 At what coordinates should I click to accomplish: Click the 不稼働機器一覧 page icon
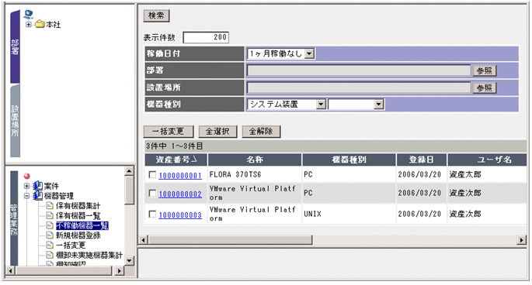pyautogui.click(x=50, y=225)
